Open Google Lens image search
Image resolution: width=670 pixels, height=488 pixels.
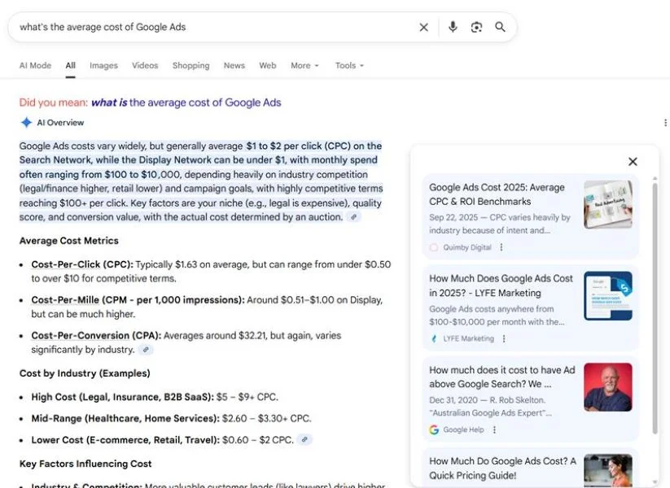[476, 27]
